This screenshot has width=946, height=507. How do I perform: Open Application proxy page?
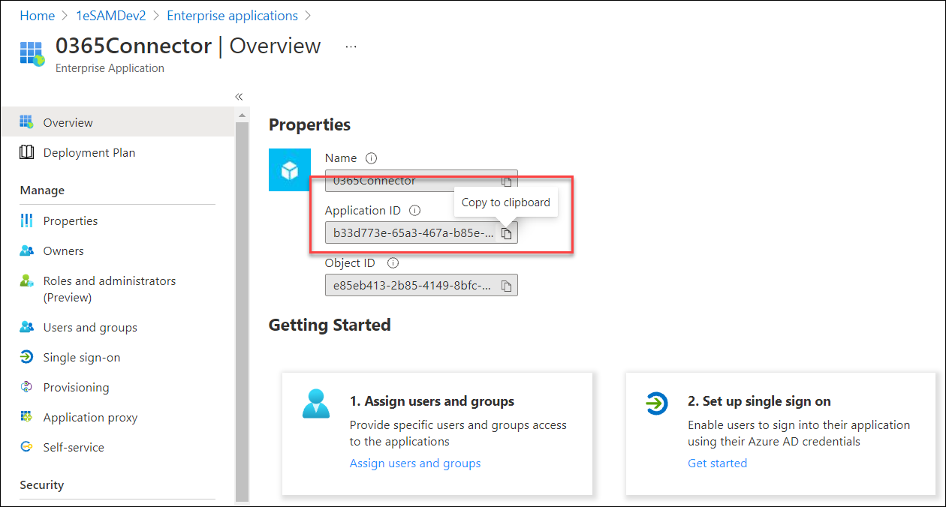90,418
